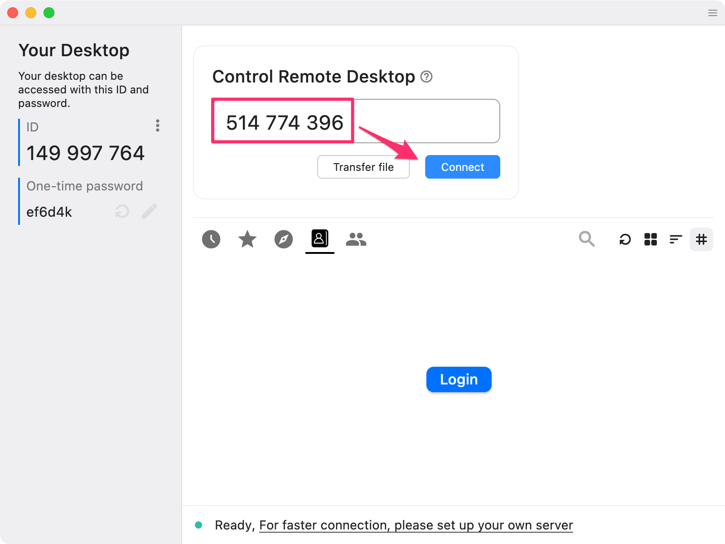Open the hamburger menu in title bar
The width and height of the screenshot is (725, 544).
point(713,13)
